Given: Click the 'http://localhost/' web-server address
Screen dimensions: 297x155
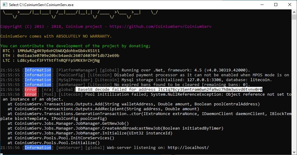Looking at the screenshot, I should coord(188,148).
